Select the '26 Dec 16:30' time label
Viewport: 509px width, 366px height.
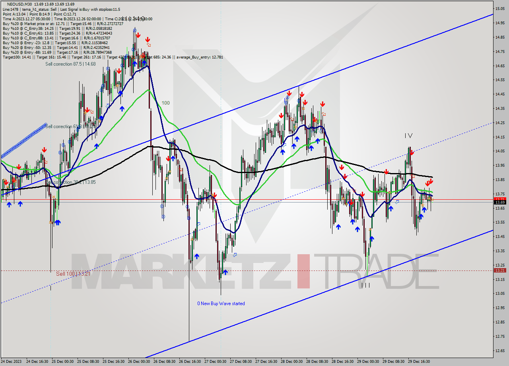point(190,362)
